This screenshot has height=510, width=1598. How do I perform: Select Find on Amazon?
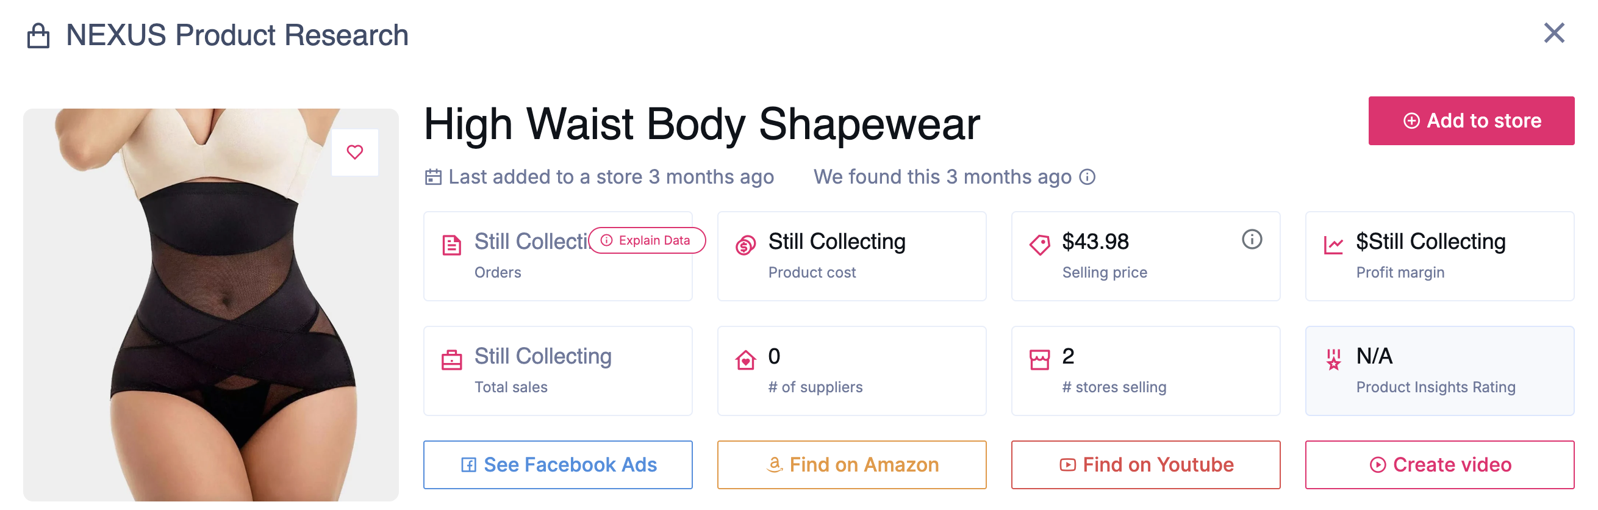click(851, 464)
